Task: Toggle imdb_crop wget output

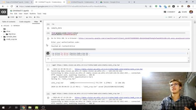Action: click(48, 98)
